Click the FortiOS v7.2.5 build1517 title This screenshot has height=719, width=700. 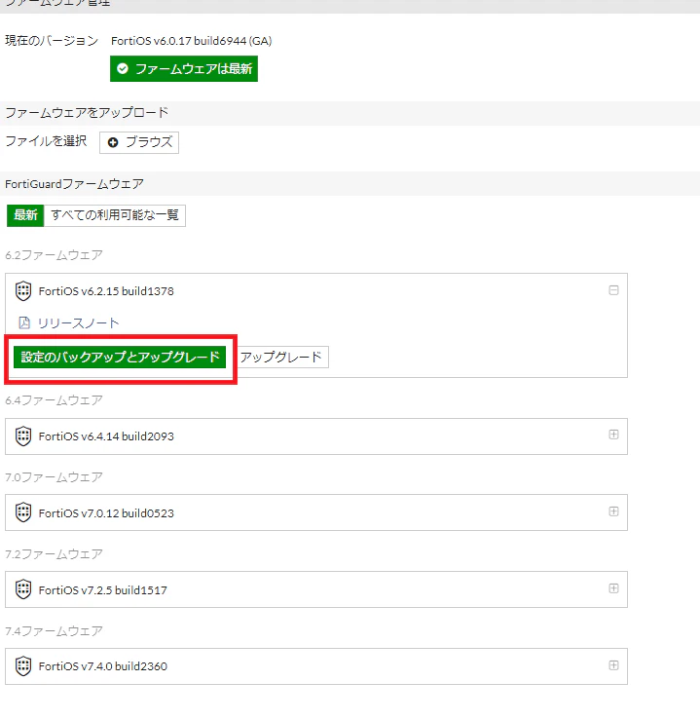coord(103,590)
